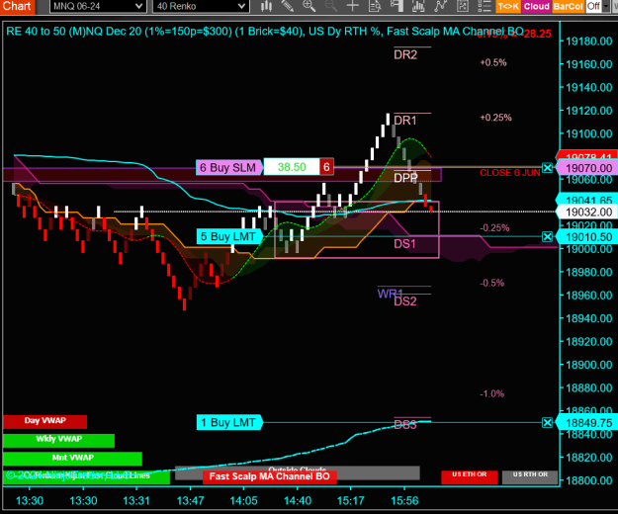Image resolution: width=618 pixels, height=514 pixels.
Task: Click the zoom out magnifier icon
Action: coord(330,6)
